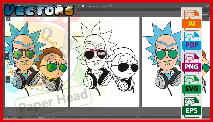Screen dimensions: 213x122
Task: Open the Layers panel icon above the first artboard
Action: [x=8, y=19]
